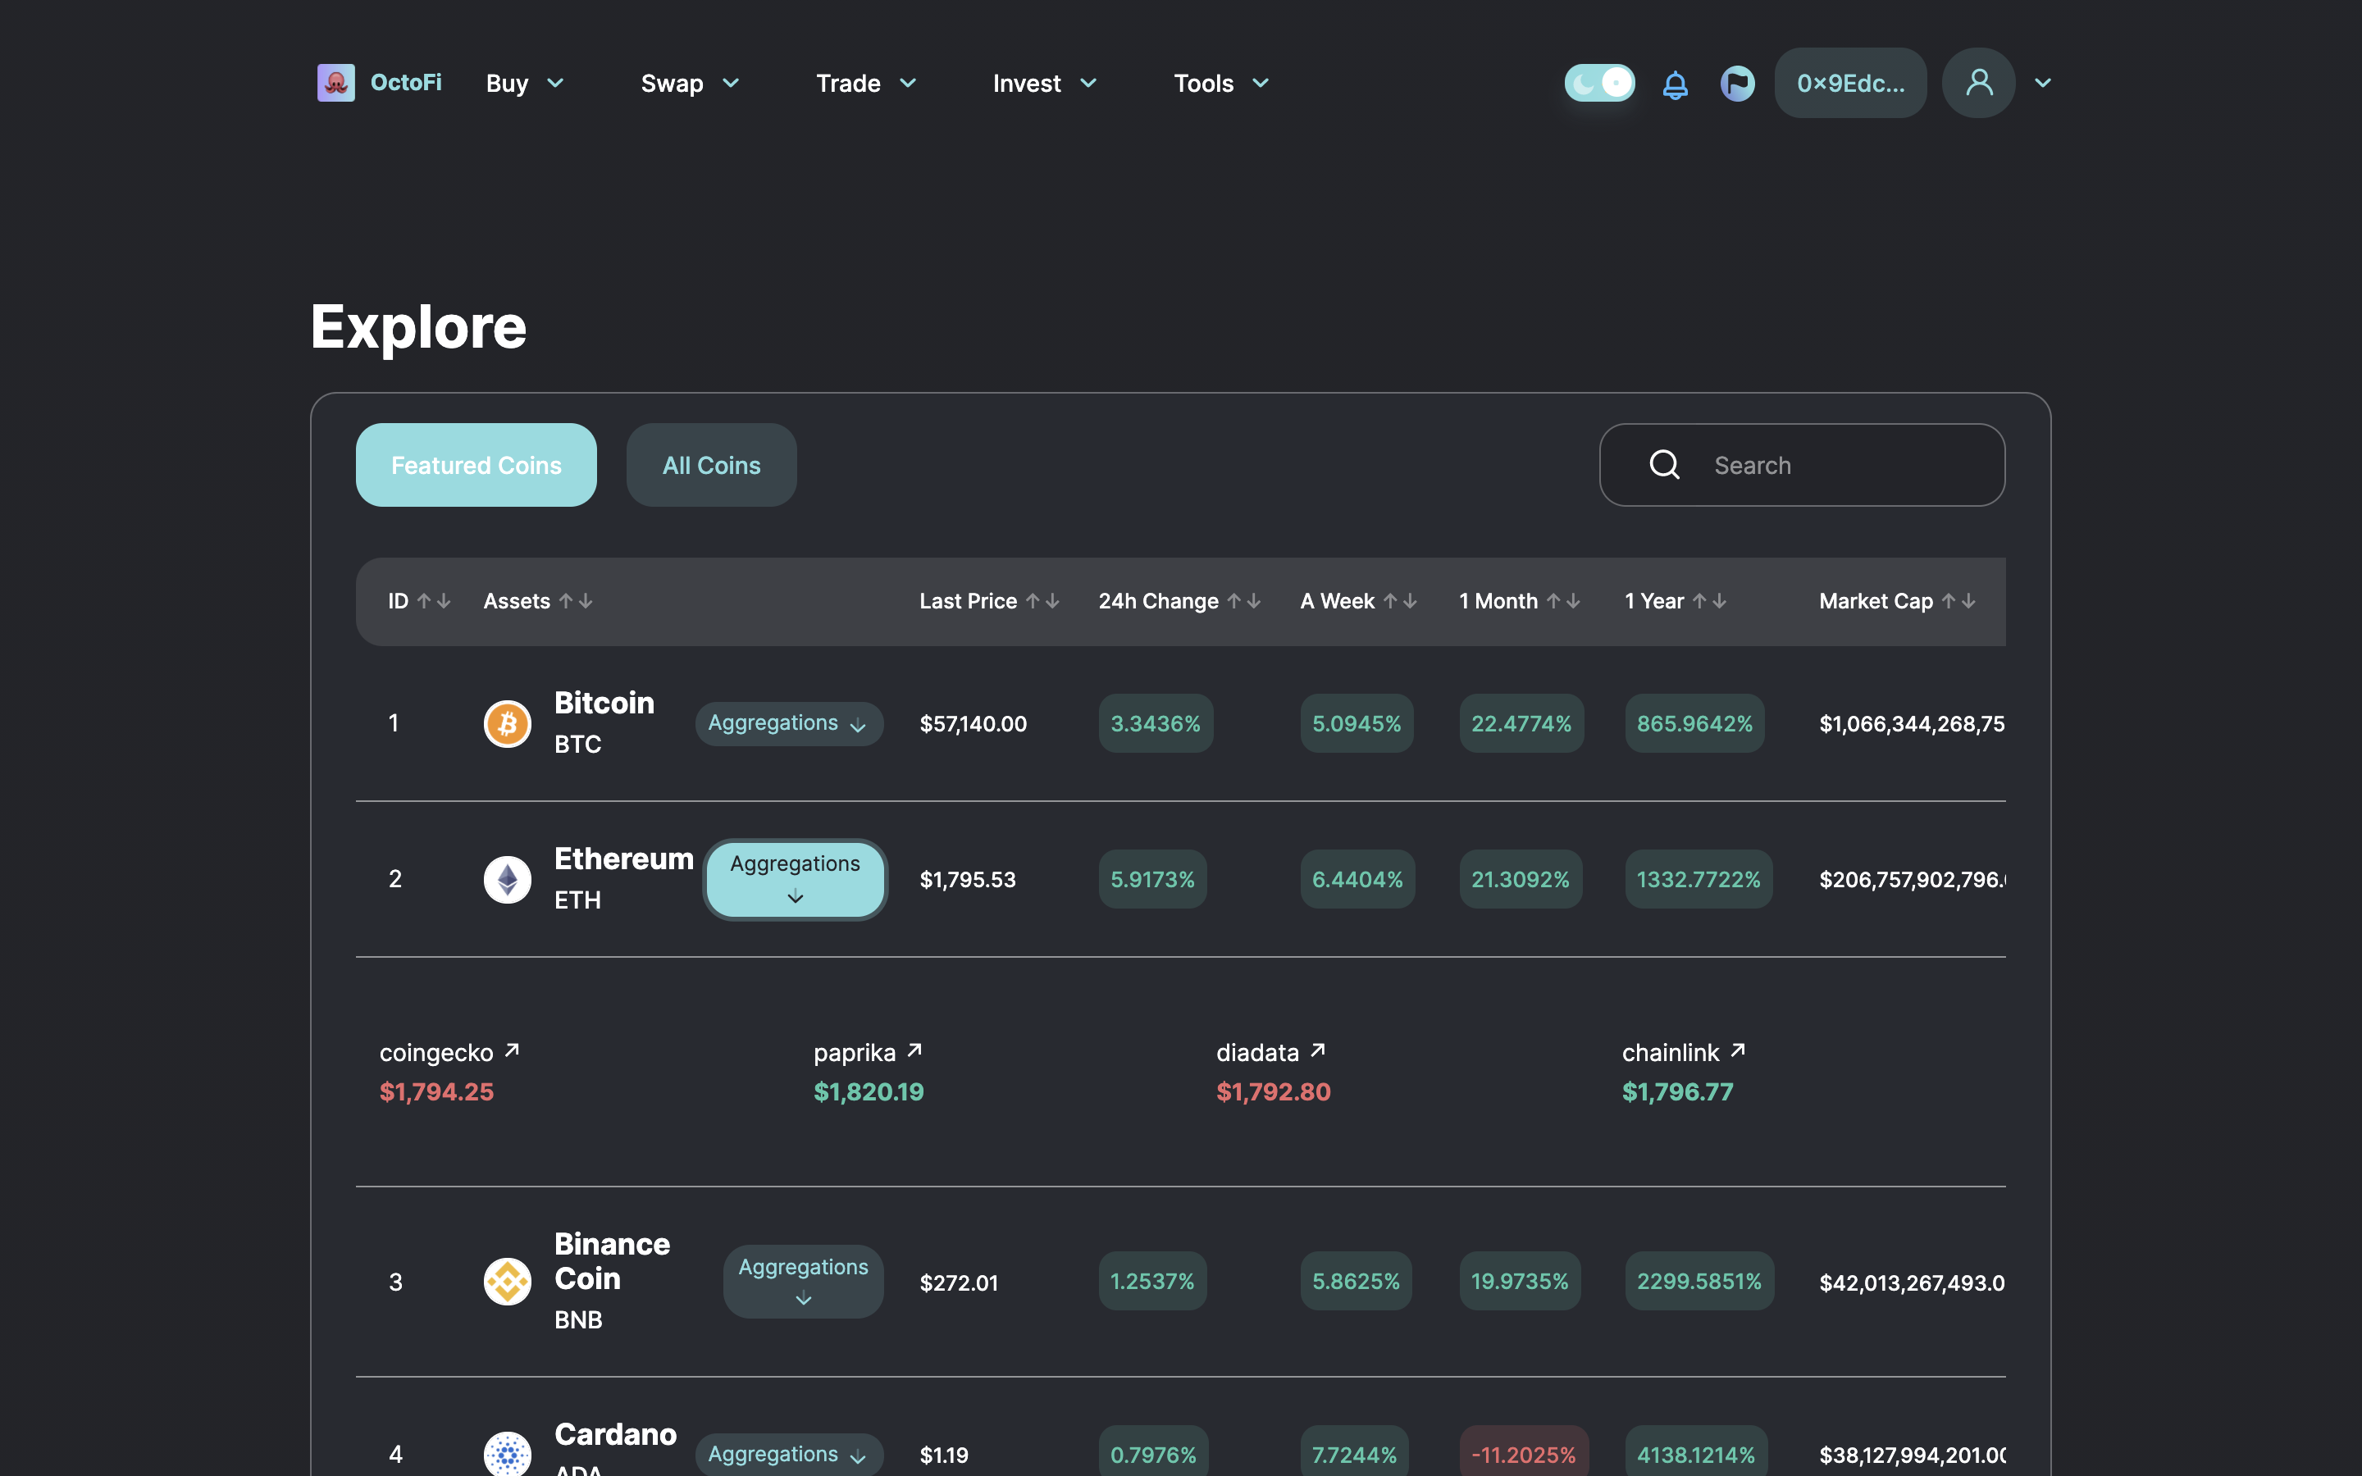This screenshot has width=2362, height=1476.
Task: Open notifications bell icon
Action: [1675, 84]
